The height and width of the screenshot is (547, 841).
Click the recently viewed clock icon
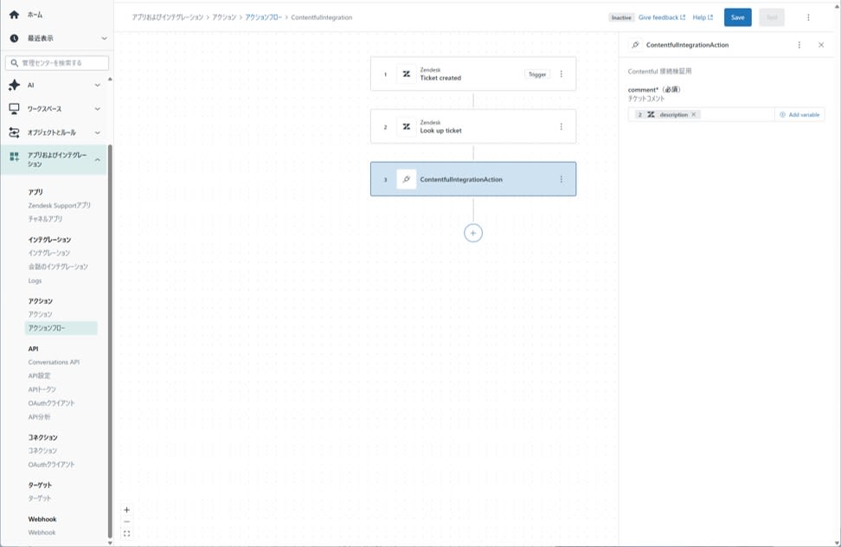tap(15, 38)
